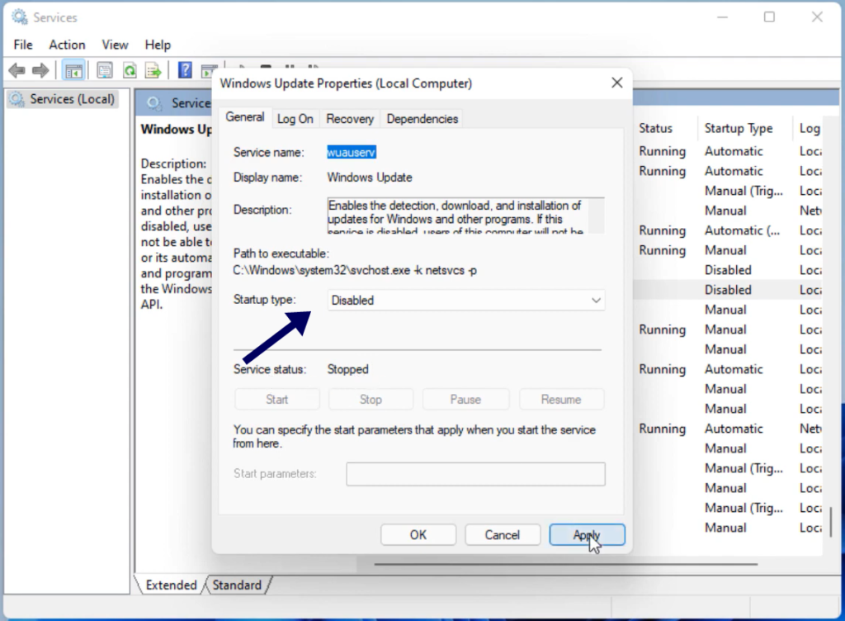
Task: Open the Action menu
Action: pos(66,44)
